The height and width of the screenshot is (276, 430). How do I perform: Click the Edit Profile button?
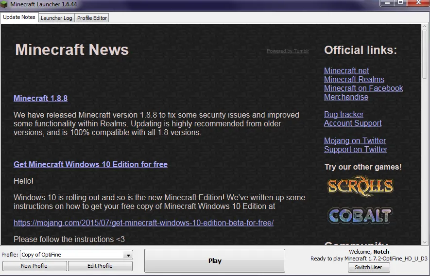[x=100, y=266]
